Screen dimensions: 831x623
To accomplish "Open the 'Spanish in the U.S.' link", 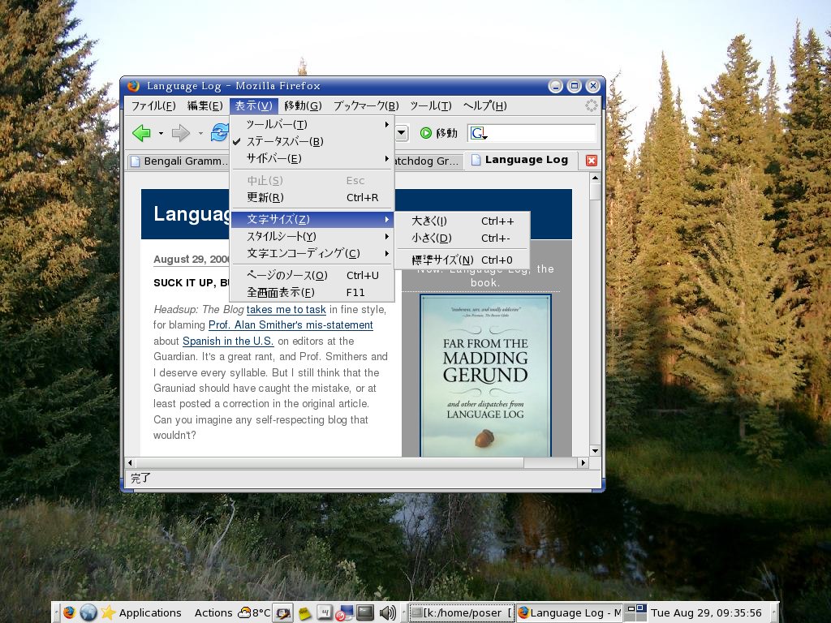I will 228,342.
